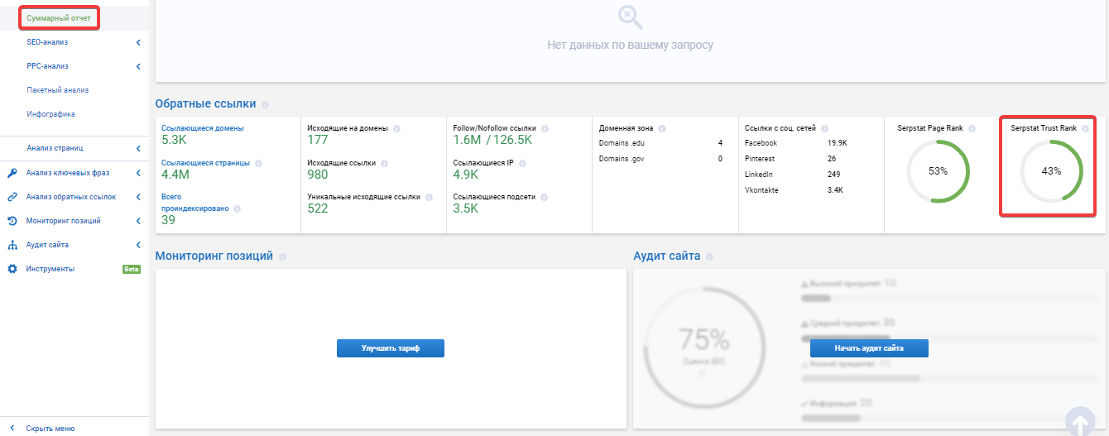Image resolution: width=1109 pixels, height=436 pixels.
Task: Click info icon beside Исходящие на домены
Action: click(397, 129)
